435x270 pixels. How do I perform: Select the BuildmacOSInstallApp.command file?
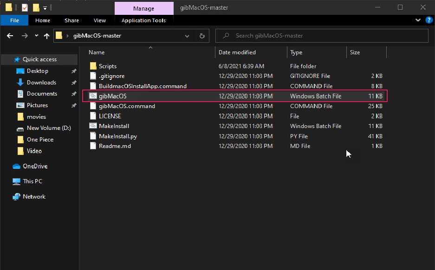click(x=143, y=86)
